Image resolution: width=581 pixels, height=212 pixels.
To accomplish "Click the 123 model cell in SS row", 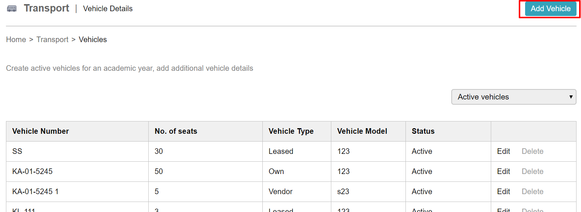I will point(369,151).
